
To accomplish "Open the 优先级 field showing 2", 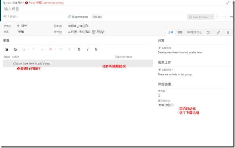I will coord(159,95).
